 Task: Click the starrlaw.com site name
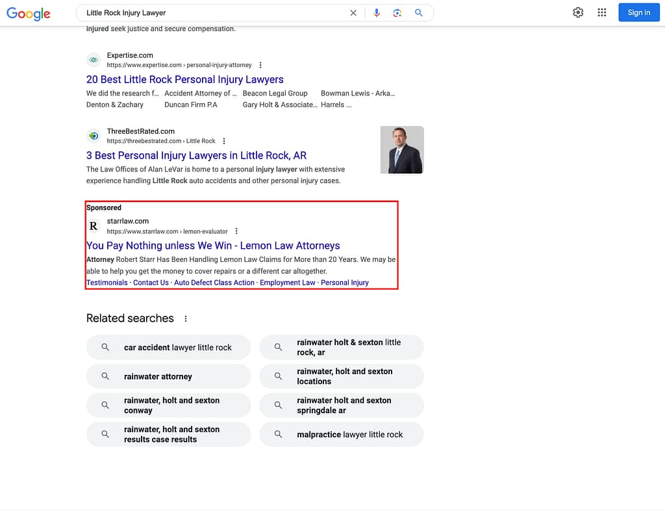(x=128, y=221)
